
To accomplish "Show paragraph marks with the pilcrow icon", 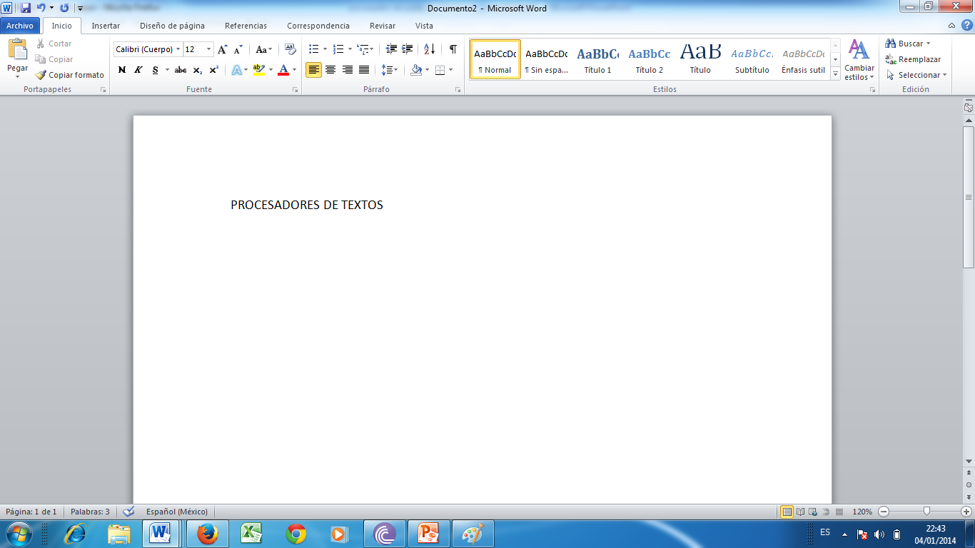I will [x=453, y=49].
